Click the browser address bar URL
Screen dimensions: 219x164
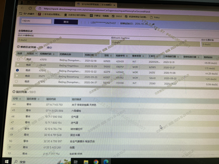pos(97,10)
